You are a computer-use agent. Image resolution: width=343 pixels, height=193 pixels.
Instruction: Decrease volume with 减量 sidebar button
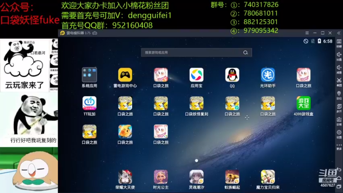coord(339,69)
